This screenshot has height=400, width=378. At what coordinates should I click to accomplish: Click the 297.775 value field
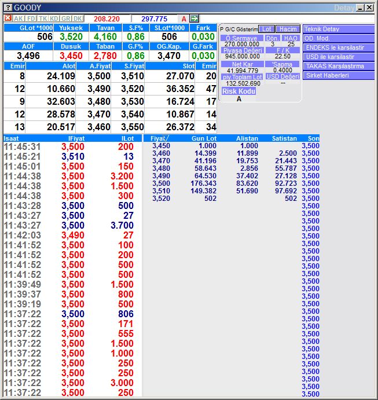point(155,19)
